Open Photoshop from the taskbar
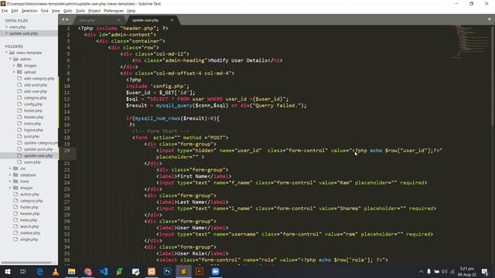Screen dimensions: 495x278 (168, 271)
